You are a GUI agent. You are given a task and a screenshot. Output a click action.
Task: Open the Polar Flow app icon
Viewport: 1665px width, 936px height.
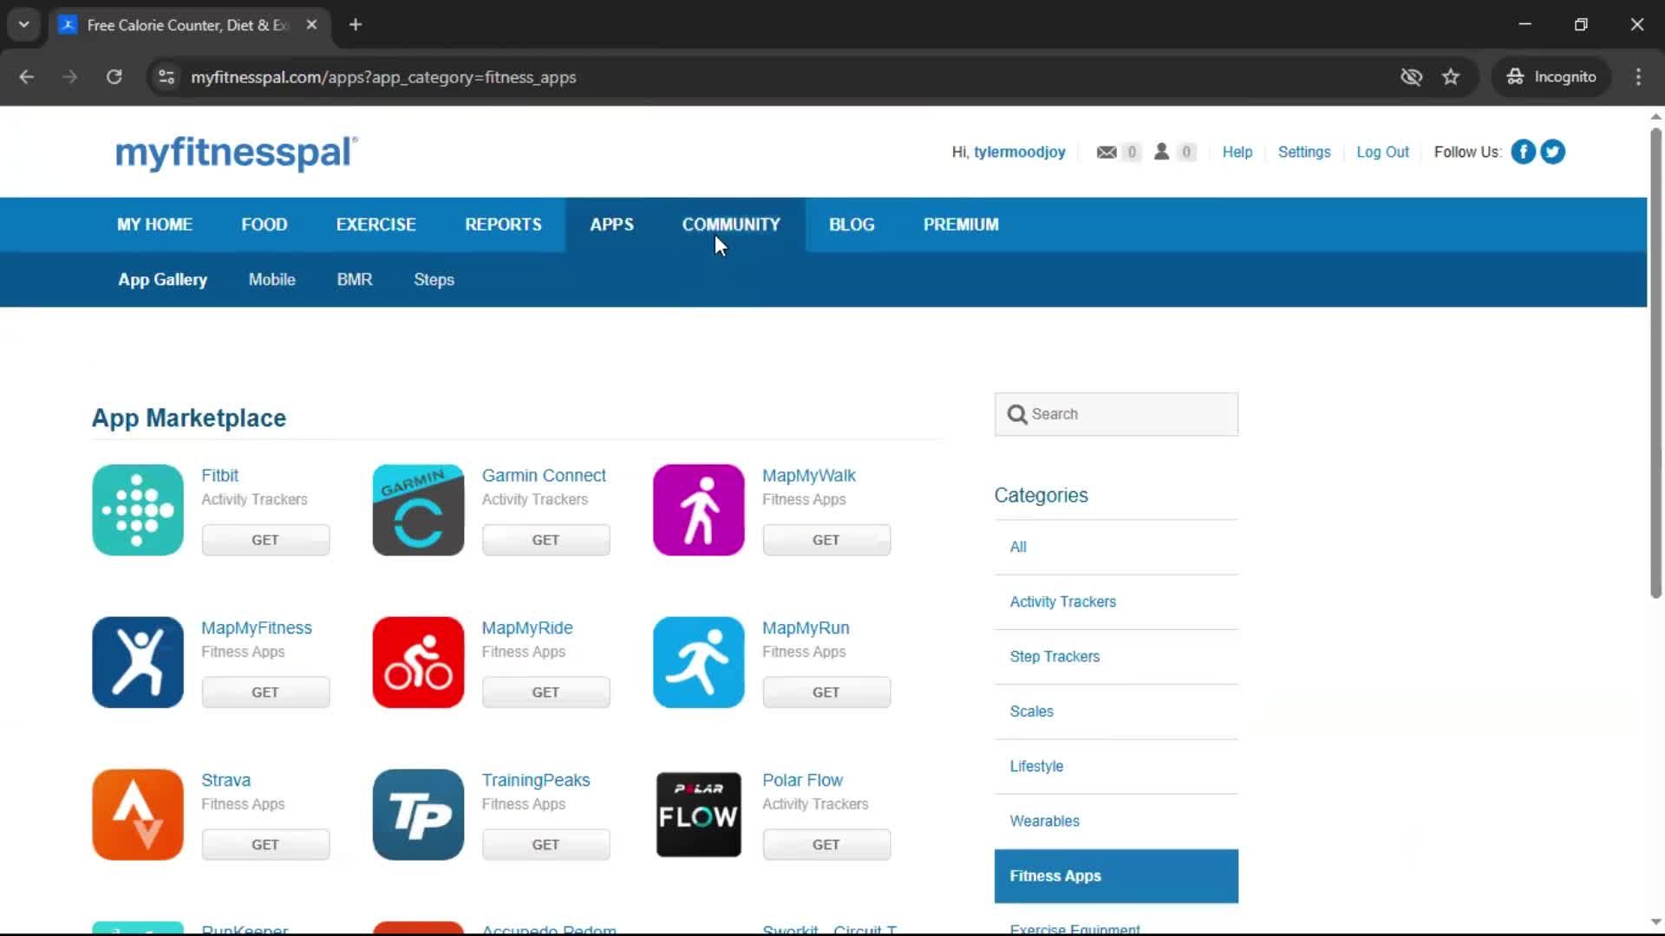pyautogui.click(x=698, y=815)
